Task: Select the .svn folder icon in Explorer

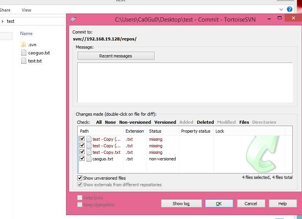Action: [23, 44]
